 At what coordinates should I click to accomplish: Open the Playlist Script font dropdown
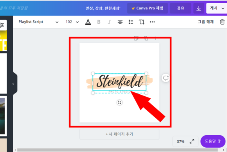[x=38, y=22]
